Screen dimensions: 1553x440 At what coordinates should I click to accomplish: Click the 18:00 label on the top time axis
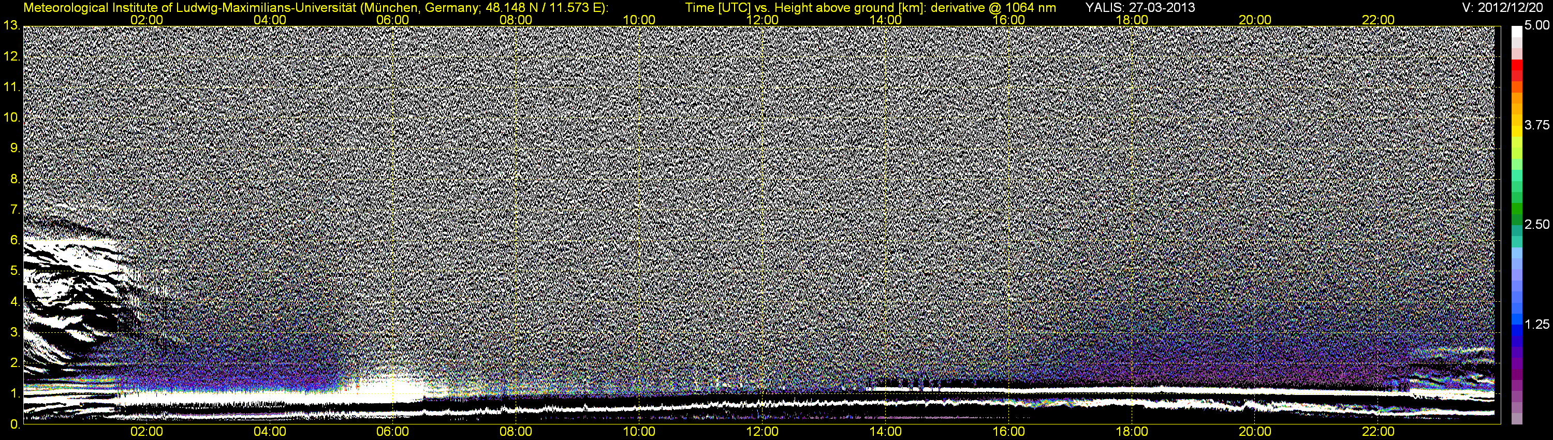pyautogui.click(x=1132, y=20)
